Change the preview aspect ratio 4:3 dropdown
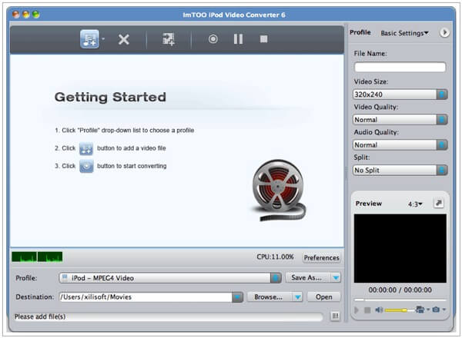Viewport: 462px width, 338px height. coord(415,204)
